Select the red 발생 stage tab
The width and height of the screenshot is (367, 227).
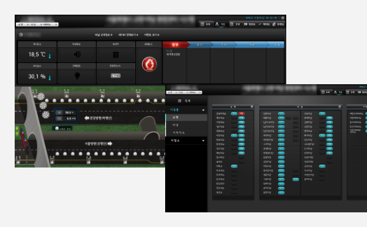(175, 45)
